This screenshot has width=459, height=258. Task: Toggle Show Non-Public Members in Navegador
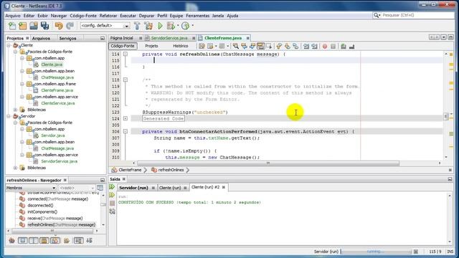(44, 241)
